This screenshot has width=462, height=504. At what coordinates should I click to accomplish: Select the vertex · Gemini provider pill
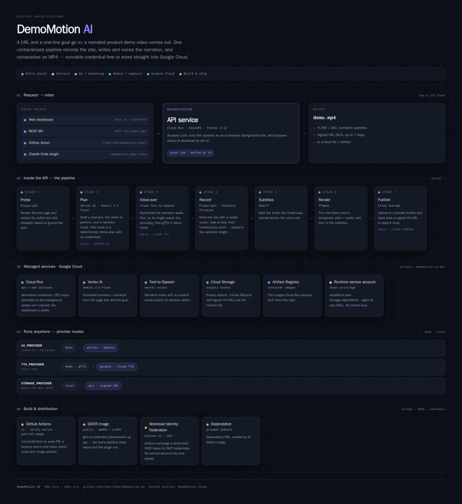point(101,348)
